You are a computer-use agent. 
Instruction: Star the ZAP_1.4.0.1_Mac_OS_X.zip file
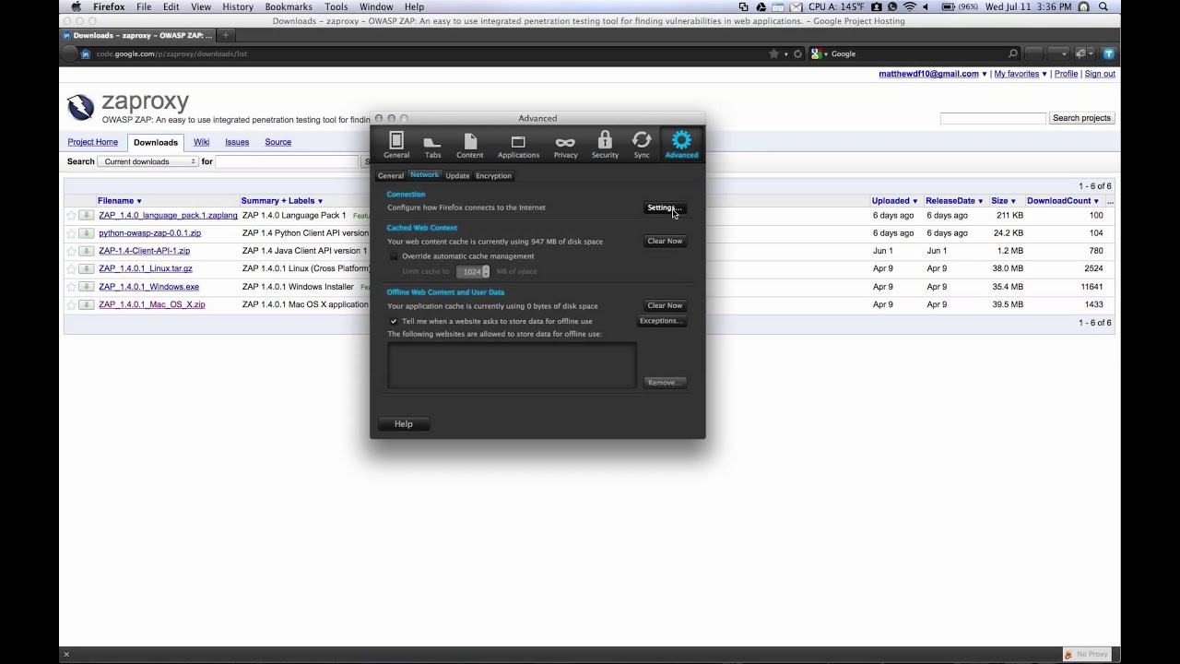coord(71,304)
